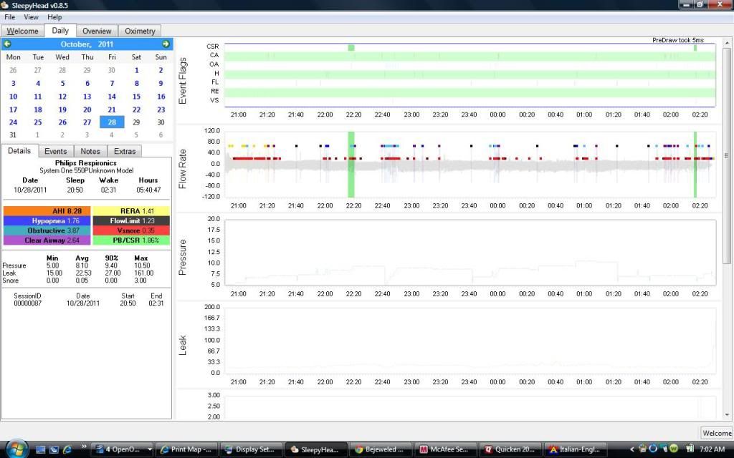This screenshot has height=458, width=734.
Task: Open Quicken taskbar window
Action: tap(510, 449)
